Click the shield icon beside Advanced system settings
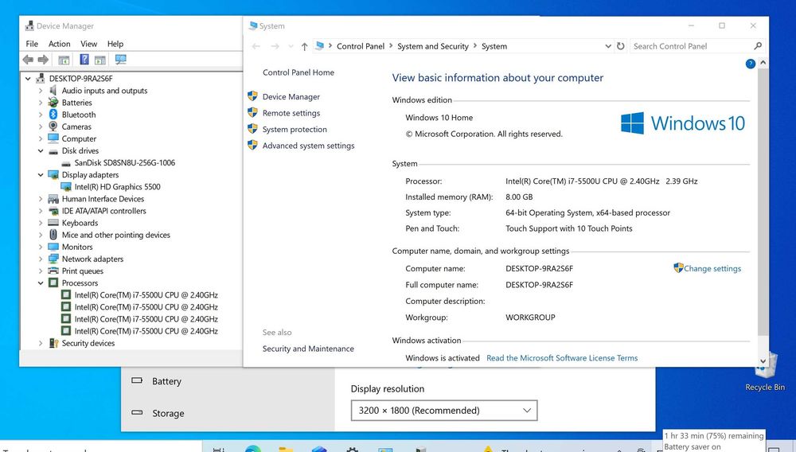Image resolution: width=796 pixels, height=452 pixels. click(252, 145)
